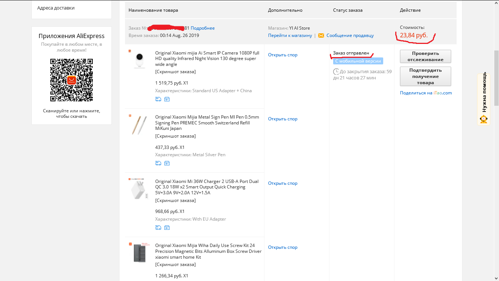
Task: Click the Wiha Screw Kit product title
Action: [x=208, y=251]
